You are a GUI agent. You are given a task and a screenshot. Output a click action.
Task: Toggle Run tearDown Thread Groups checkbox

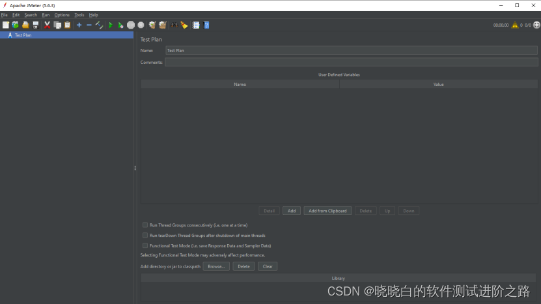click(145, 236)
